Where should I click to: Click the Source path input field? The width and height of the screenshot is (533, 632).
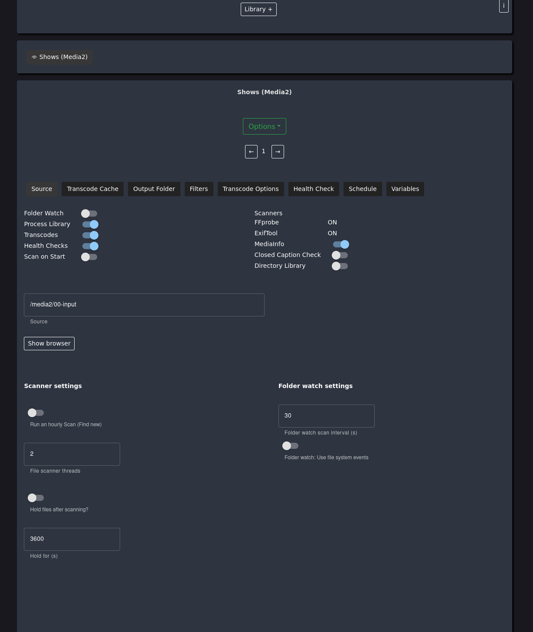[x=144, y=305]
